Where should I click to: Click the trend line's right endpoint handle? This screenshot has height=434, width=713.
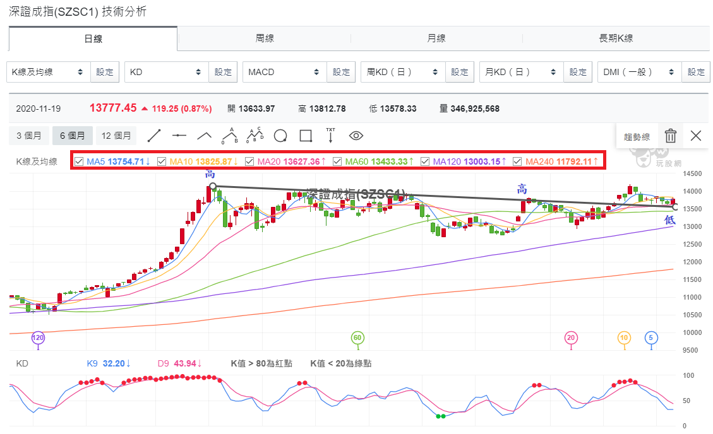675,207
